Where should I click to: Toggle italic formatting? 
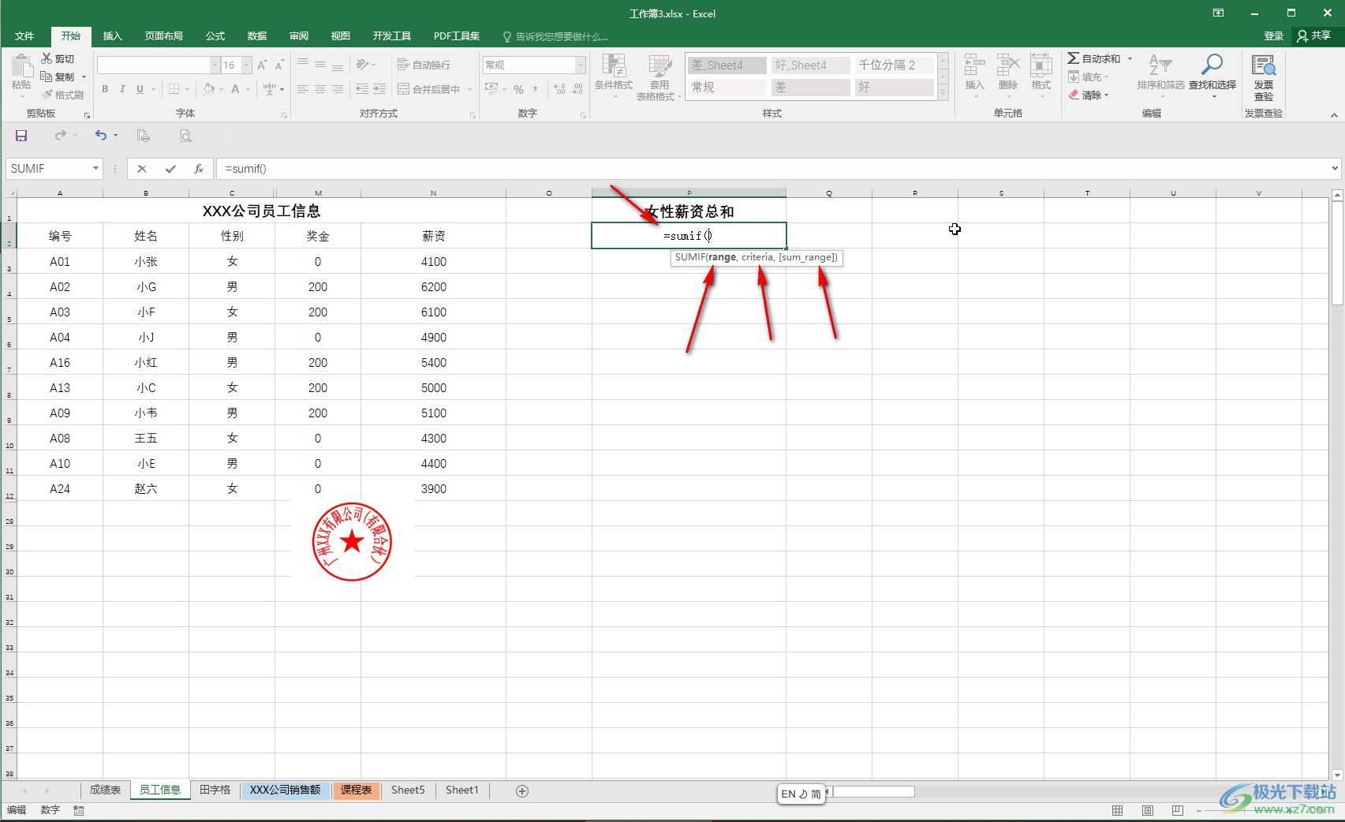122,89
